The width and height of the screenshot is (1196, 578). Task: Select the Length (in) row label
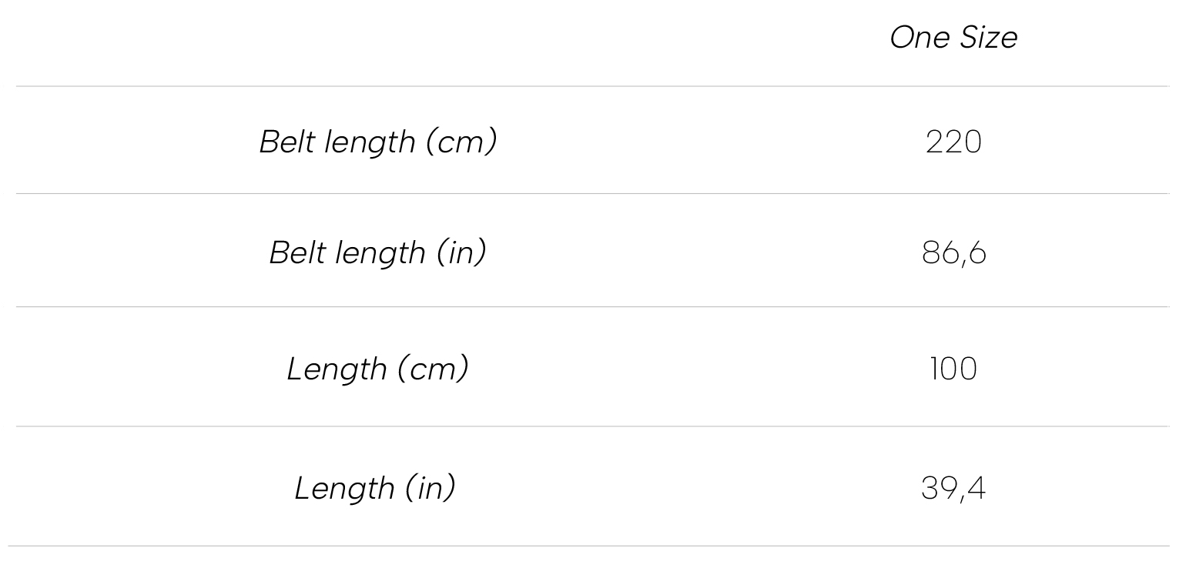pos(375,488)
